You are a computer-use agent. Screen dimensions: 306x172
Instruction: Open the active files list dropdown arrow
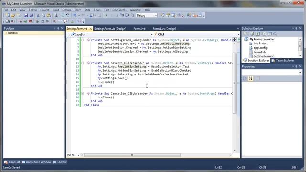(238, 29)
